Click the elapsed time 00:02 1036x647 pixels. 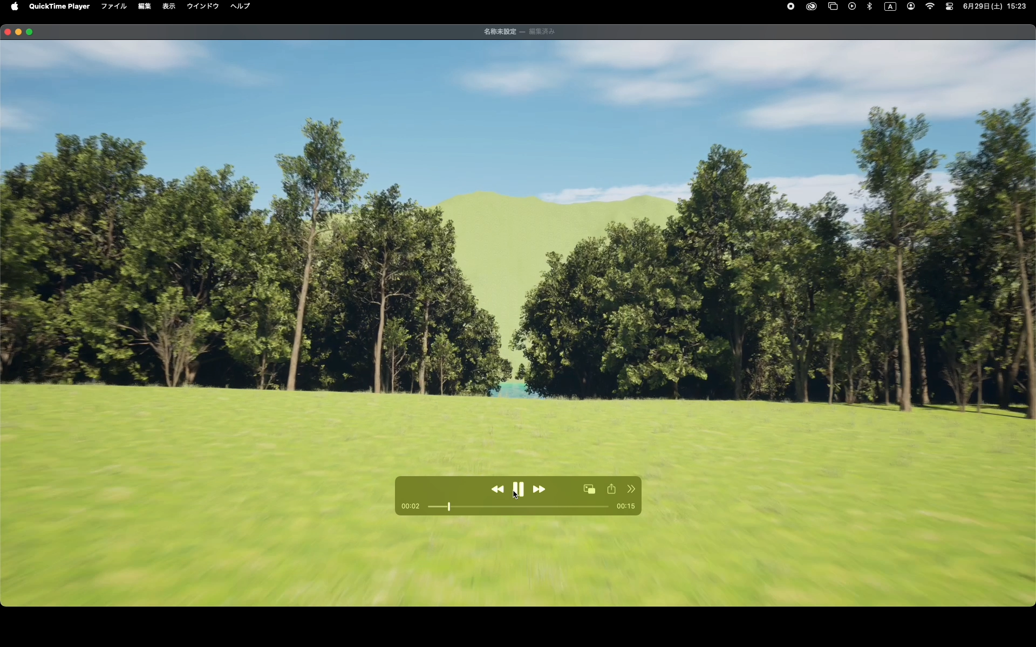(x=411, y=506)
